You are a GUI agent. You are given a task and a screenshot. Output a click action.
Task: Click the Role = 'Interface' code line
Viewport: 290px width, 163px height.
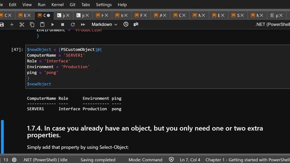click(x=48, y=61)
